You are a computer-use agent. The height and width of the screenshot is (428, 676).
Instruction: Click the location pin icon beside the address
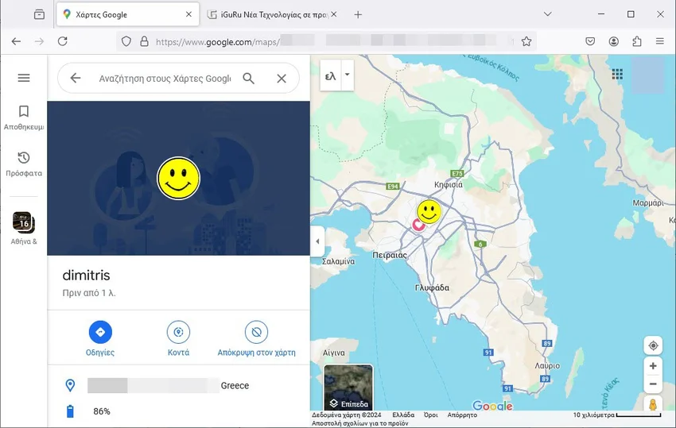[x=70, y=385]
